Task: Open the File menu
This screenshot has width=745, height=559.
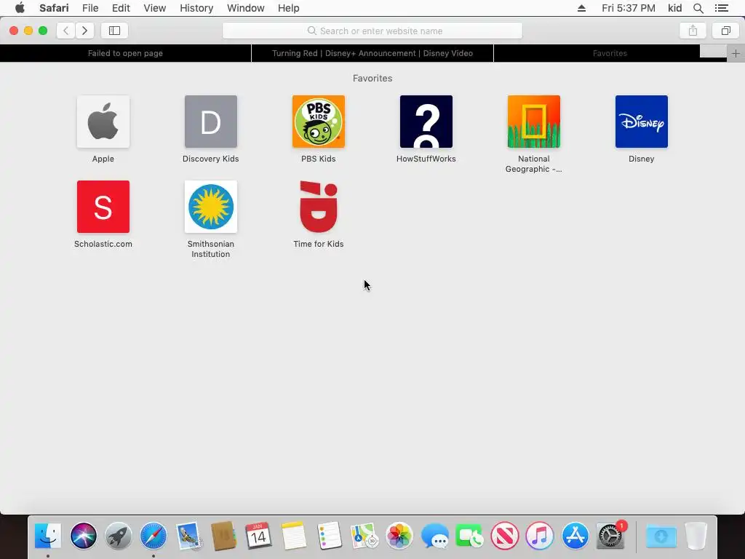Action: coord(90,8)
